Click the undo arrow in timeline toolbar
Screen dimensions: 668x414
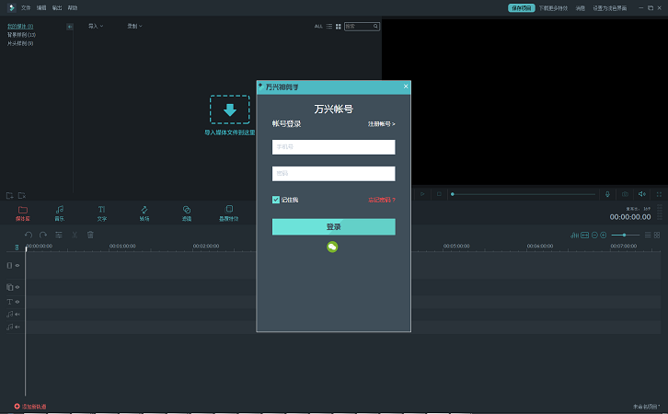pyautogui.click(x=29, y=236)
